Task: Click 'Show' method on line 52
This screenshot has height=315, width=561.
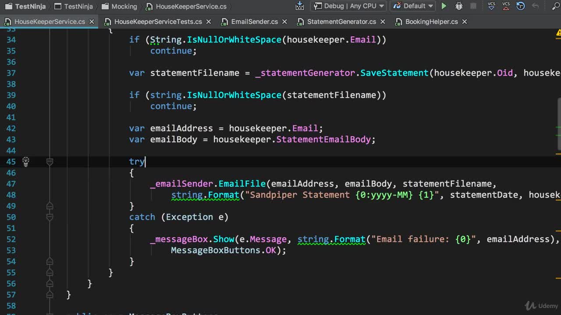Action: coord(224,239)
